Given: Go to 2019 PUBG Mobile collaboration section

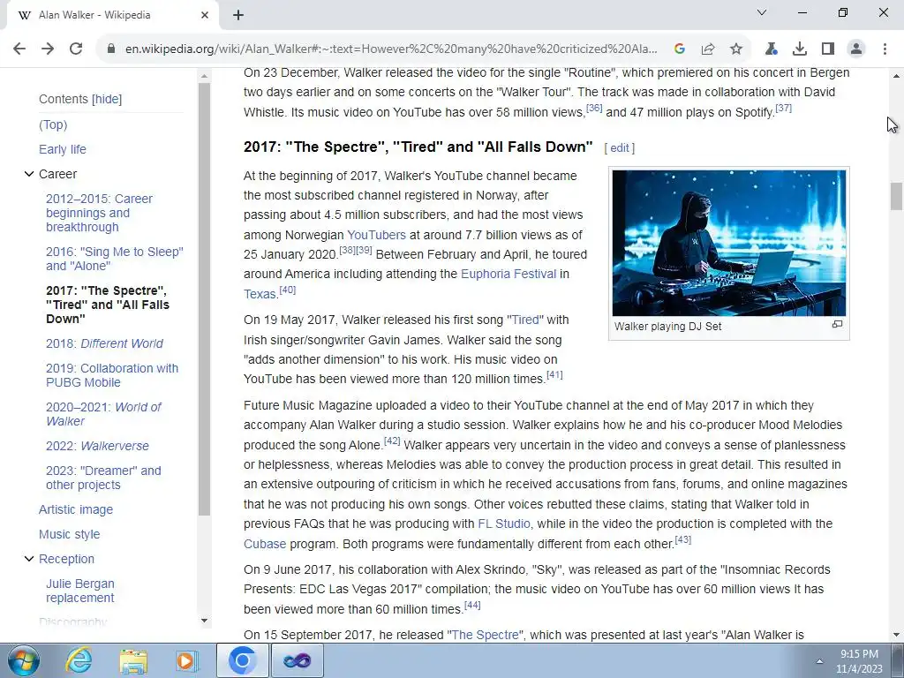Looking at the screenshot, I should [x=112, y=375].
